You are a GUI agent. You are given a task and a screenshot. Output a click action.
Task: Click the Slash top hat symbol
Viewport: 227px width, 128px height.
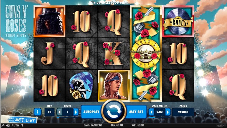point(50,21)
